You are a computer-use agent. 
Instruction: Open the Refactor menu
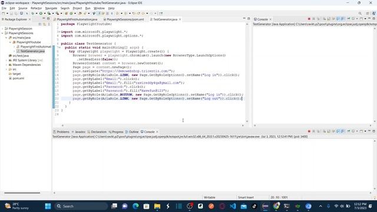click(36, 8)
